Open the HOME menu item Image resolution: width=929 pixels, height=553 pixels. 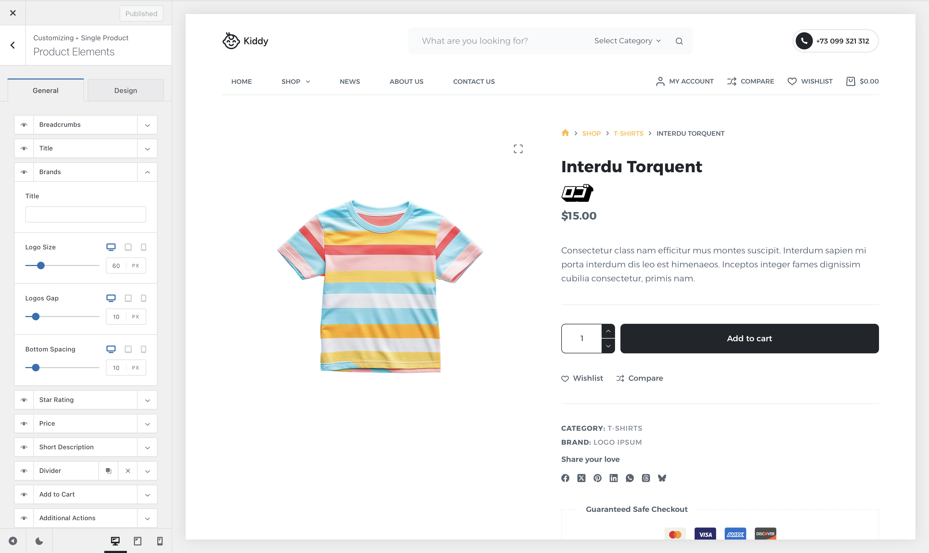click(241, 81)
